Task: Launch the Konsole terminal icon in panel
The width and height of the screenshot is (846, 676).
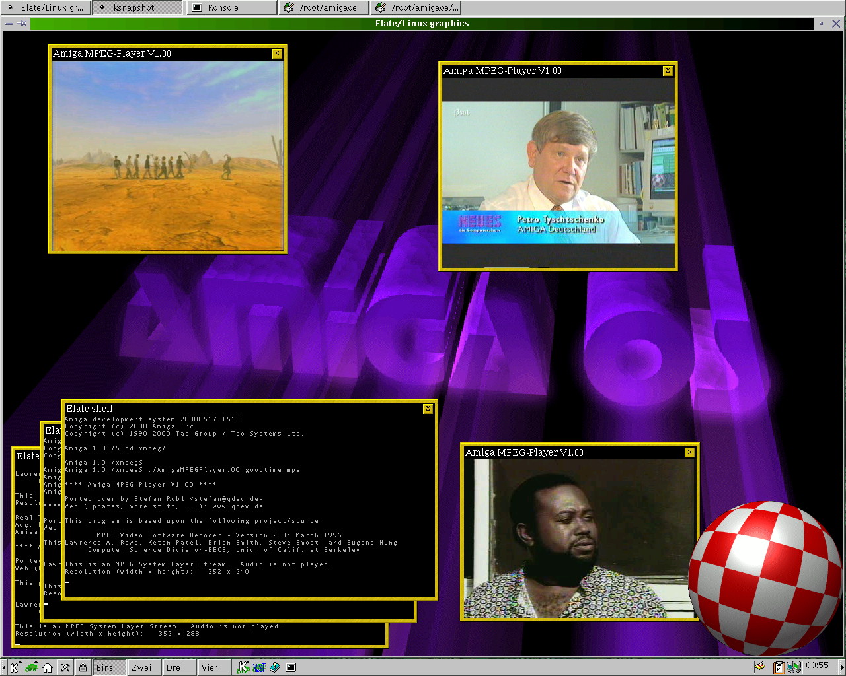Action: [291, 667]
